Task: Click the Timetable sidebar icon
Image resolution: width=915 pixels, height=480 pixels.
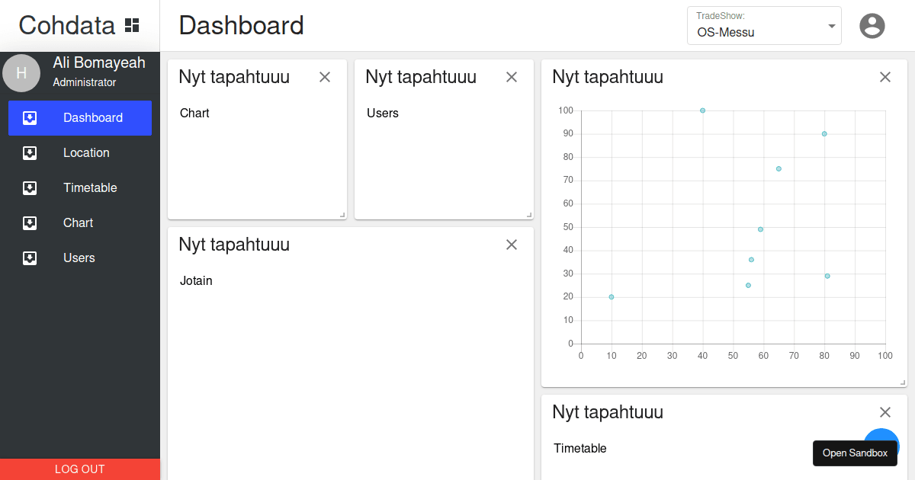Action: (30, 188)
